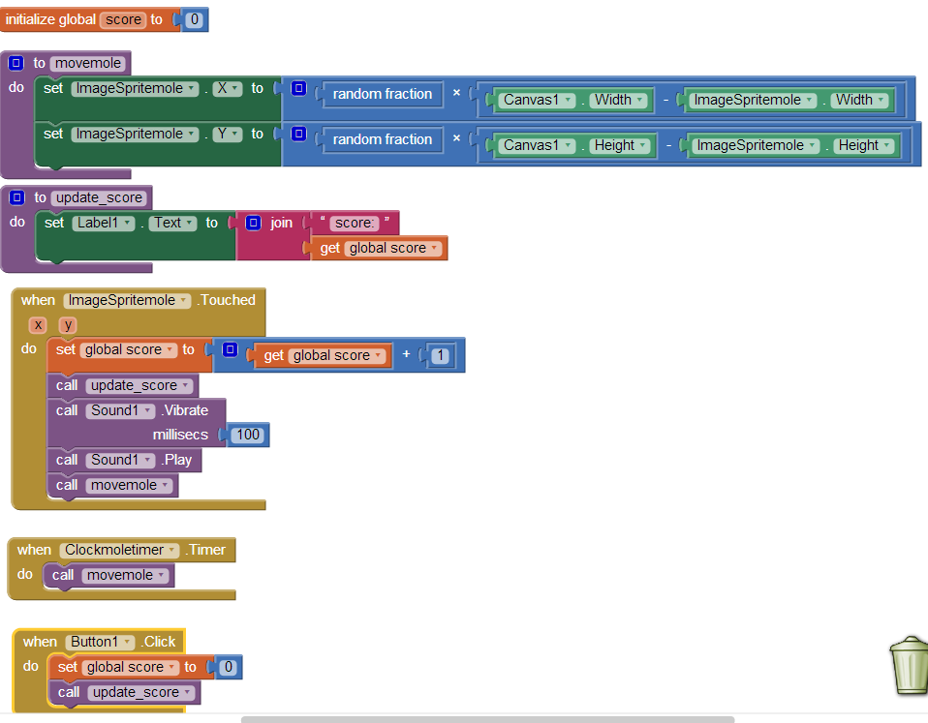This screenshot has width=928, height=723.
Task: Open ImageSpritemole Height property dropdown
Action: pos(863,145)
